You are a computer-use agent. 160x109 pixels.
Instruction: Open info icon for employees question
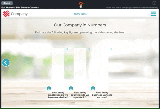pyautogui.click(x=49, y=88)
